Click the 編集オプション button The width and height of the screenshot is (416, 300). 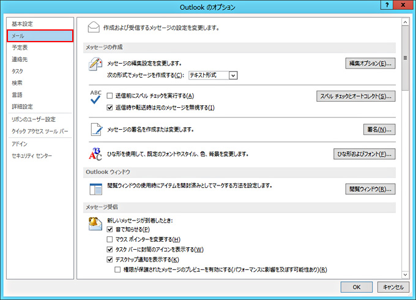[370, 63]
